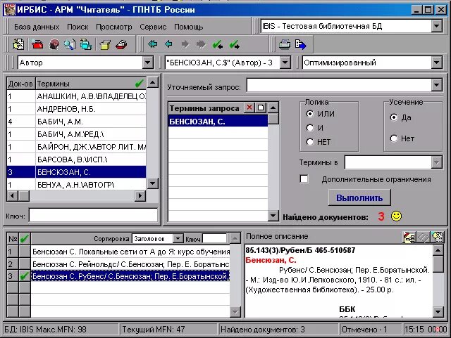451x338 pixels.
Task: Open the IBIS database selection dropdown
Action: pos(436,26)
